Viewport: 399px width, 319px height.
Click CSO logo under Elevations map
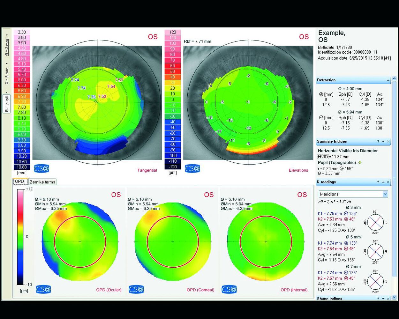click(192, 168)
